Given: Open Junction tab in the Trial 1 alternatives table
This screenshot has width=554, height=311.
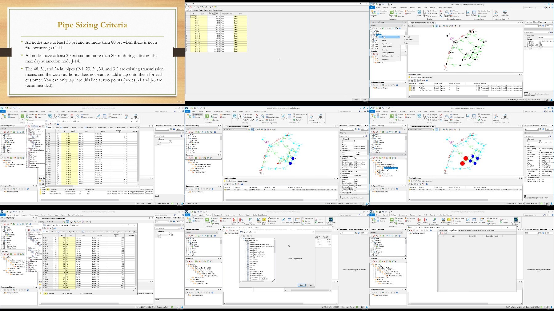Looking at the screenshot, I should (x=64, y=128).
